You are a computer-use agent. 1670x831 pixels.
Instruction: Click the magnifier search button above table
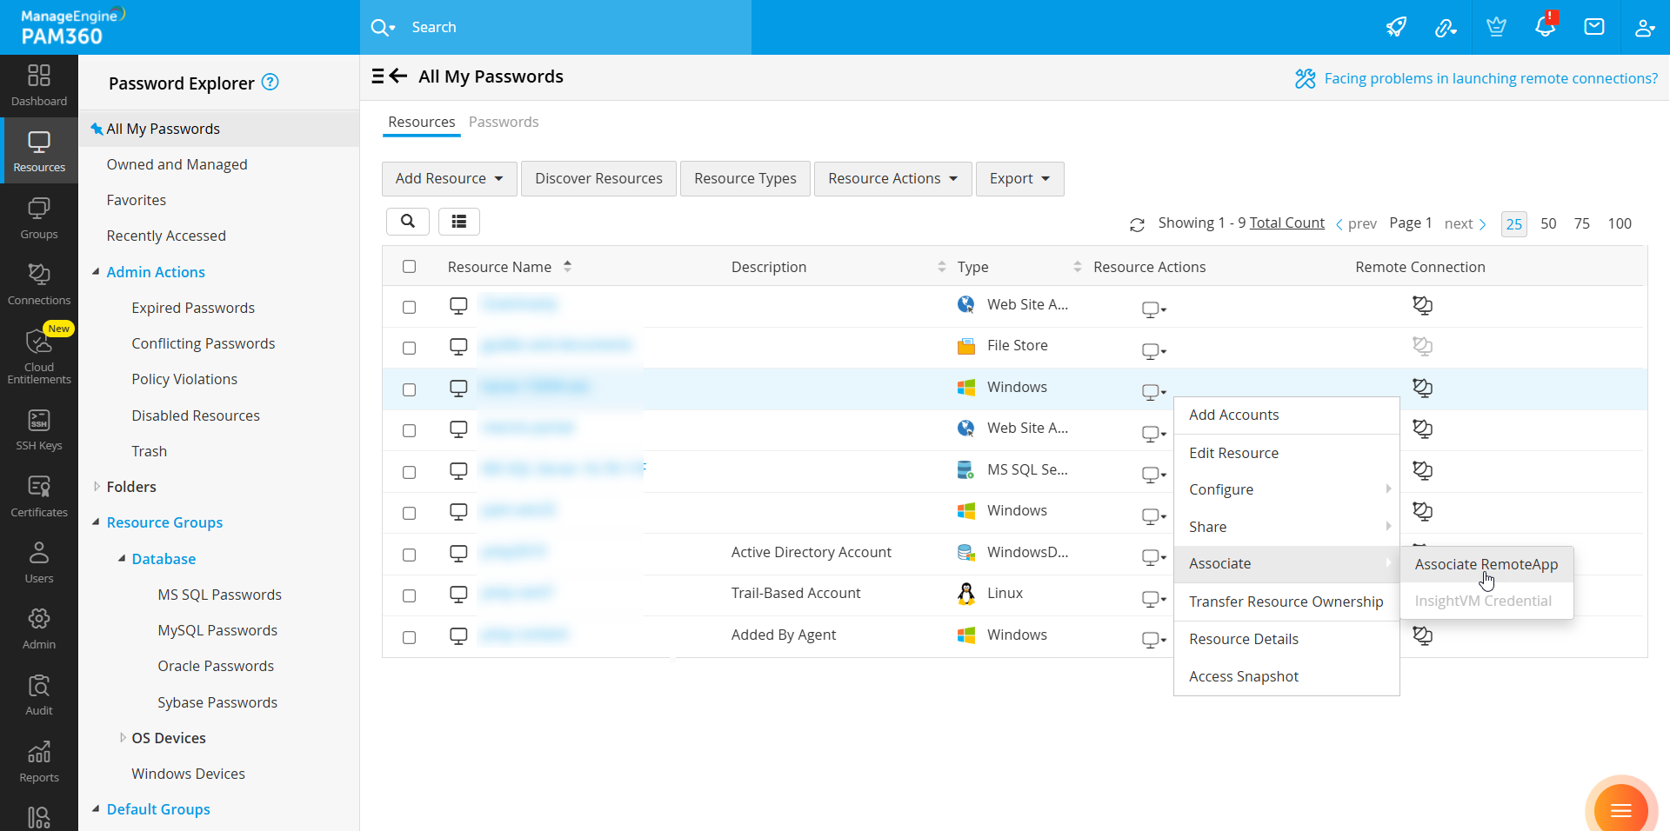click(x=408, y=222)
